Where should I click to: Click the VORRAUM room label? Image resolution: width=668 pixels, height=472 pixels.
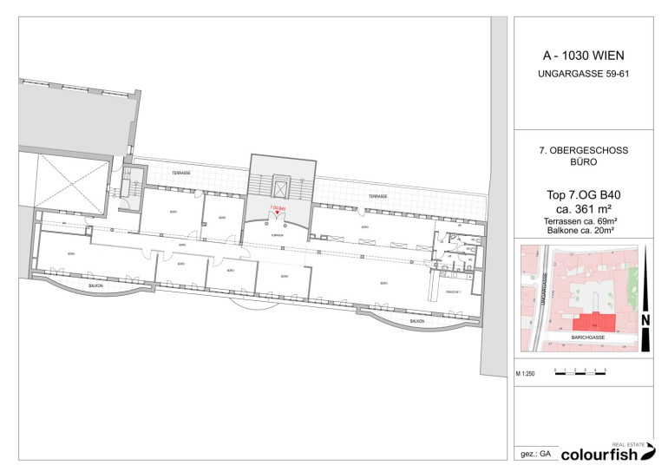[278, 234]
